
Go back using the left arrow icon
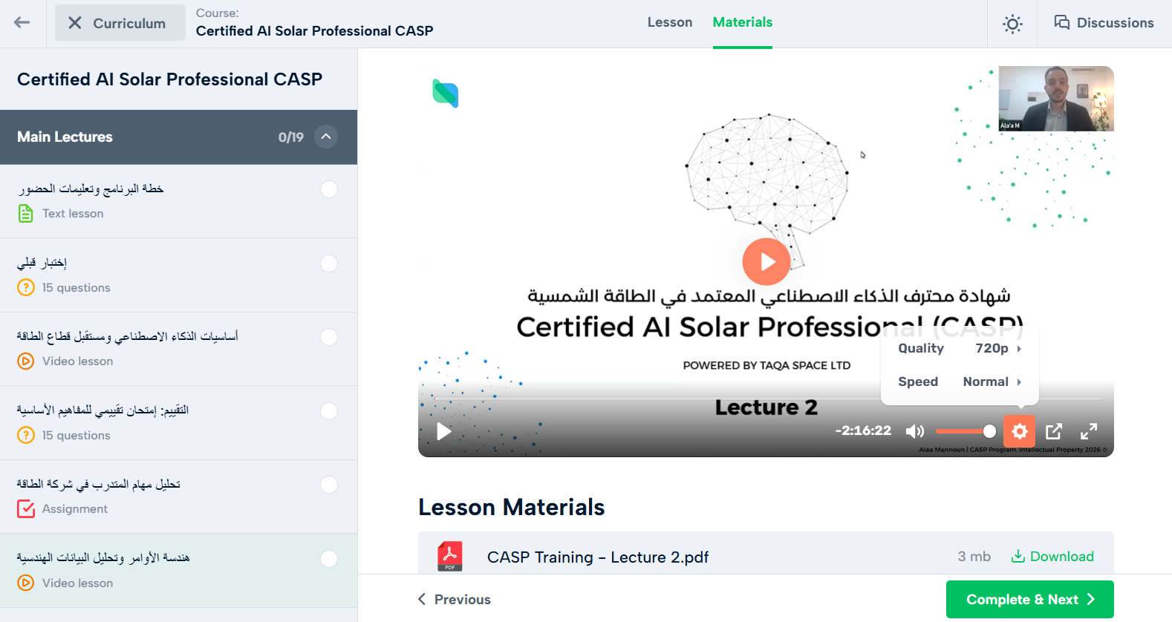click(x=22, y=22)
